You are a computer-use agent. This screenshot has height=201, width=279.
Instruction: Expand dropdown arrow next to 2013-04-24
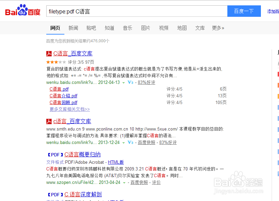(124, 183)
